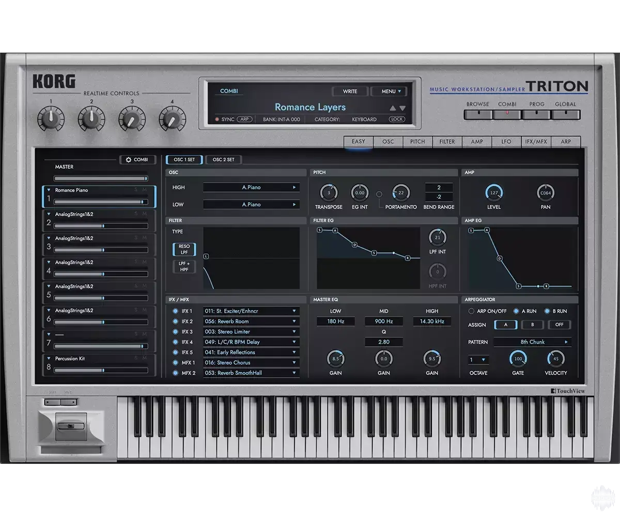
Task: Click the Filter EG attack node A
Action: (x=335, y=230)
